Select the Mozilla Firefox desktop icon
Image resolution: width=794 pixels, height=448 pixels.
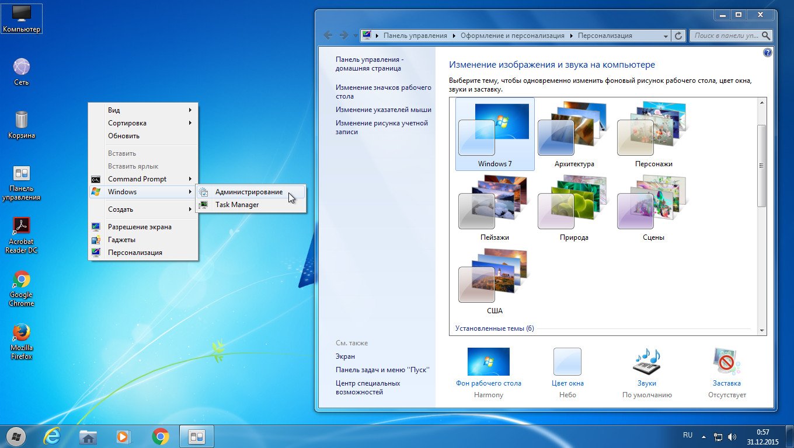coord(21,342)
